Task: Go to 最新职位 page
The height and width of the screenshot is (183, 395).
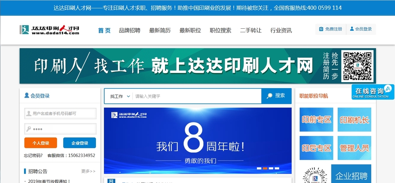Action: click(x=190, y=30)
